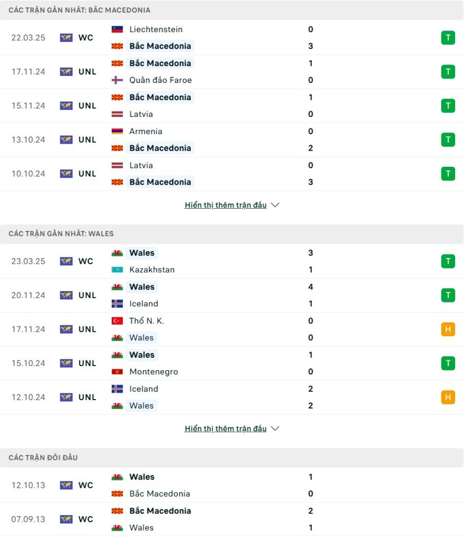Click the Liechtenstein flag icon
The image size is (464, 537).
click(117, 29)
